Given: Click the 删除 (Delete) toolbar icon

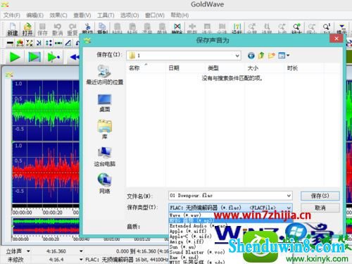Looking at the screenshot, I should 177,27.
